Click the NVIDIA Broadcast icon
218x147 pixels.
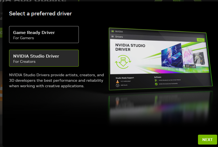coord(156,81)
